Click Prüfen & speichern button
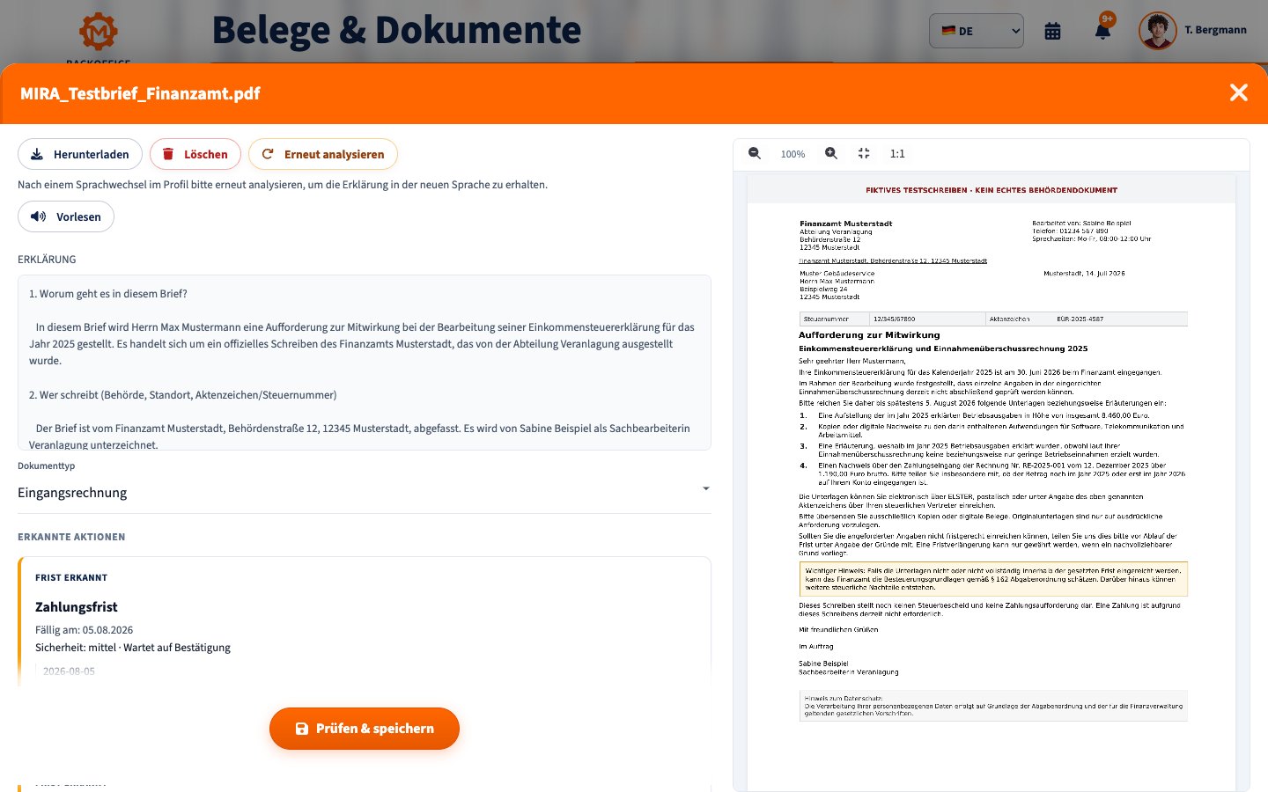Image resolution: width=1268 pixels, height=792 pixels. pyautogui.click(x=365, y=729)
